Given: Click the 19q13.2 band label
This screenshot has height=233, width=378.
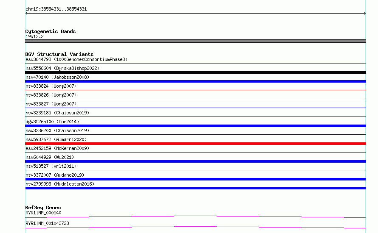Looking at the screenshot, I should [x=34, y=36].
